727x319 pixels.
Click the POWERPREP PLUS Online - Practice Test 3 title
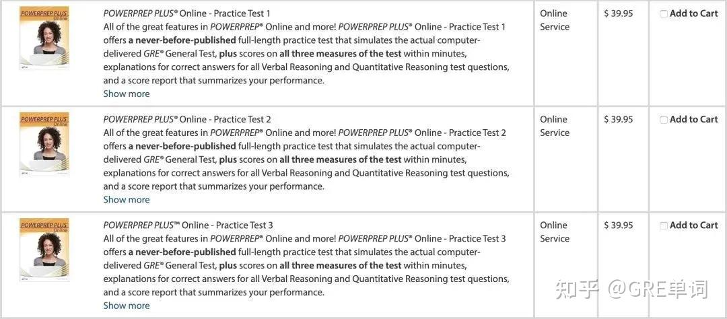188,225
